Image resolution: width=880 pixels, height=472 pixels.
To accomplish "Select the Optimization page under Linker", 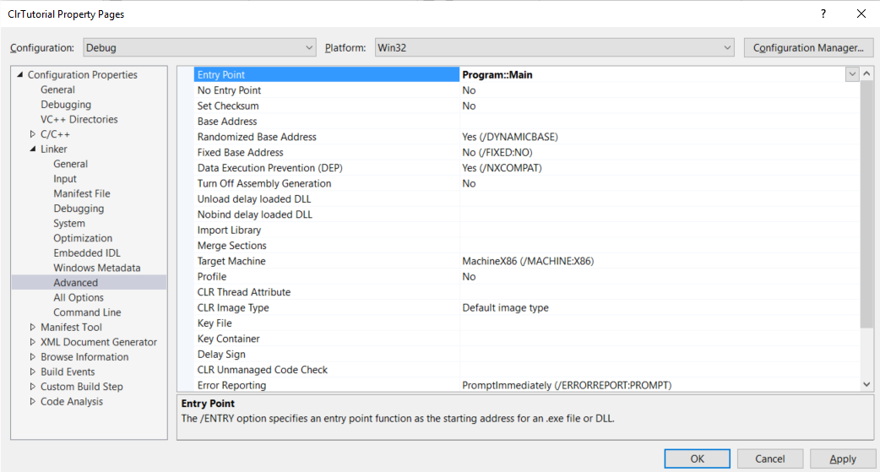I will (x=81, y=238).
